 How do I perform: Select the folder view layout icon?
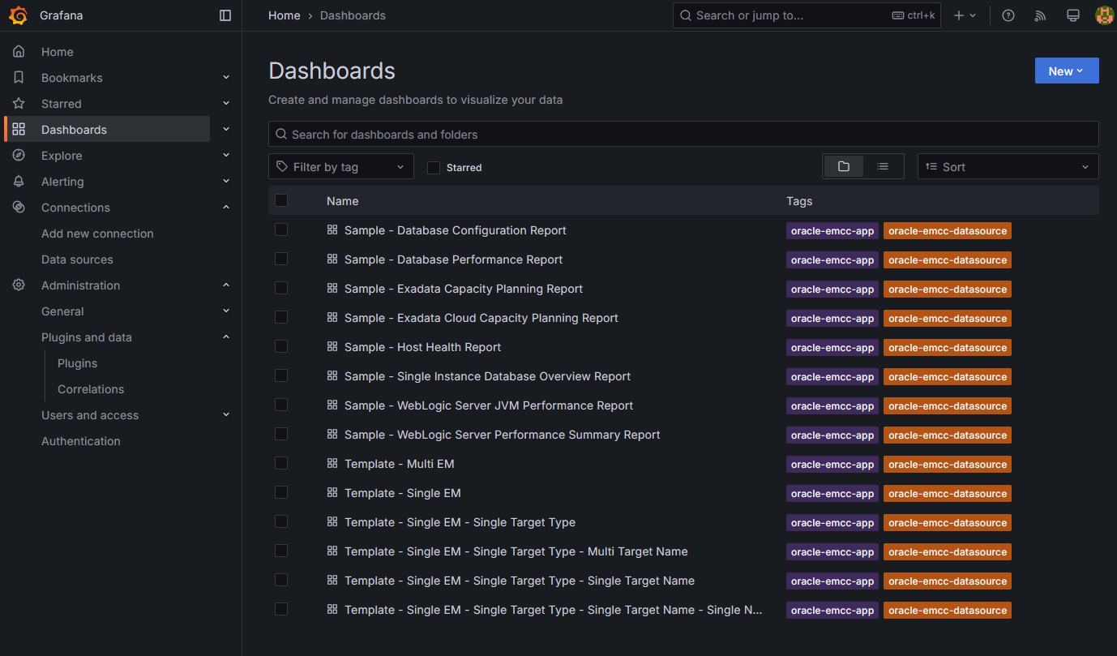coord(843,165)
